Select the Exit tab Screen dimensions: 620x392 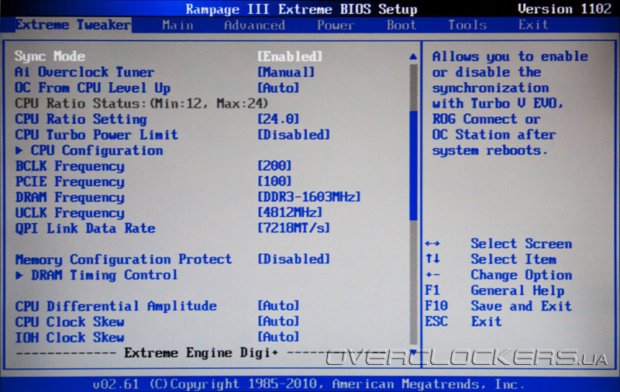(533, 25)
